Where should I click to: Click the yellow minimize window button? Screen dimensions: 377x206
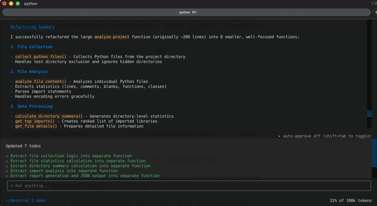[x=11, y=3]
